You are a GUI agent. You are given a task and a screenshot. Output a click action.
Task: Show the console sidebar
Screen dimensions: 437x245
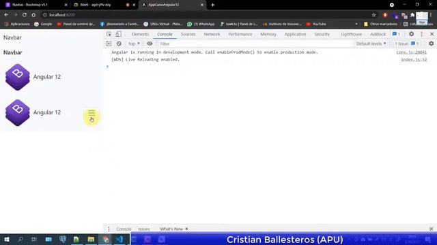pyautogui.click(x=109, y=44)
